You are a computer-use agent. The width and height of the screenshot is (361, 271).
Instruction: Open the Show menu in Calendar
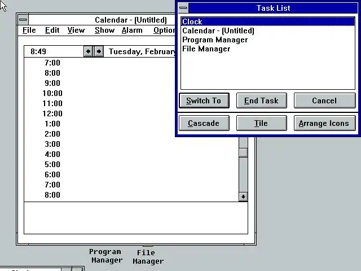(104, 30)
